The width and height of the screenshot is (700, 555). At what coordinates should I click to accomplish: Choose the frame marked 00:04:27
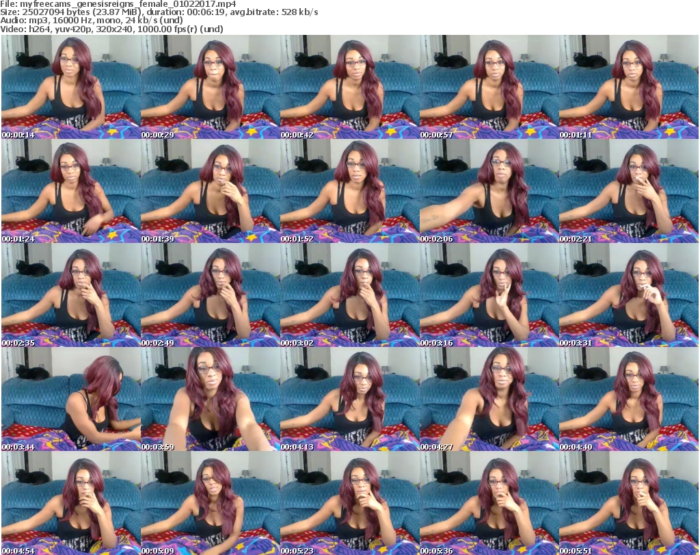click(489, 400)
